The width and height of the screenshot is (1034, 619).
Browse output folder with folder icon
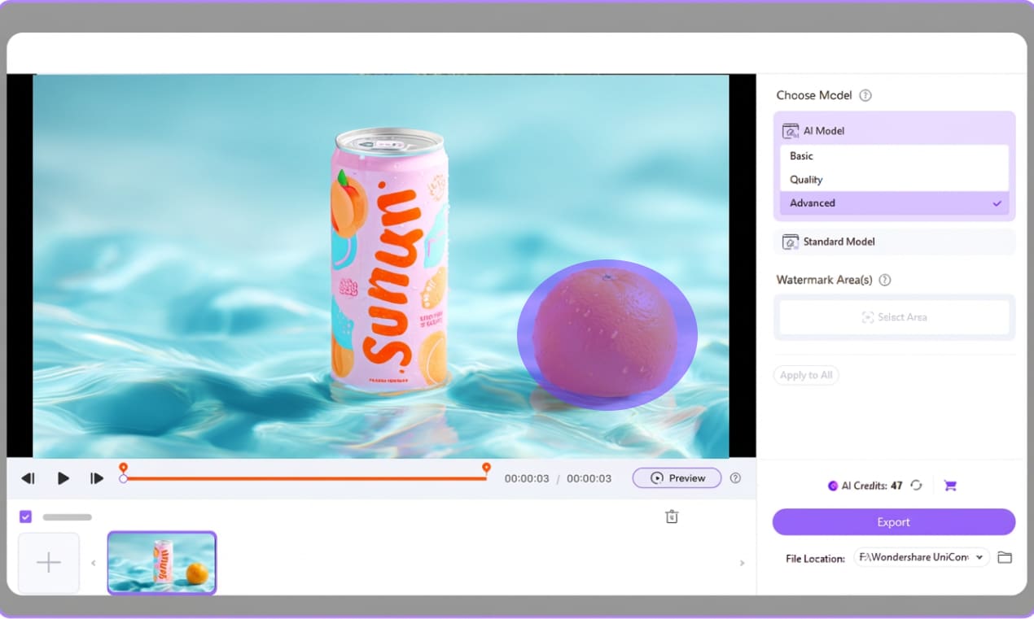[1005, 558]
